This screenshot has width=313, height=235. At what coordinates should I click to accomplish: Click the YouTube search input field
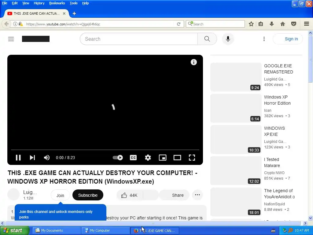(x=139, y=39)
